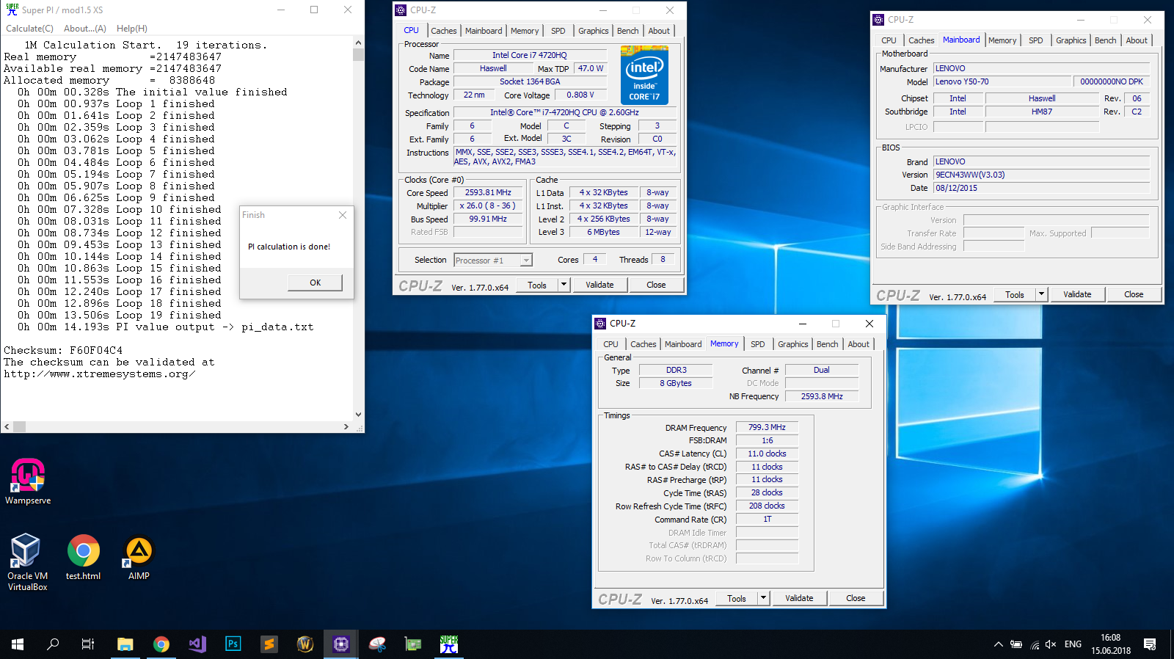Open Tools dropdown arrow in Memory window

[x=763, y=598]
